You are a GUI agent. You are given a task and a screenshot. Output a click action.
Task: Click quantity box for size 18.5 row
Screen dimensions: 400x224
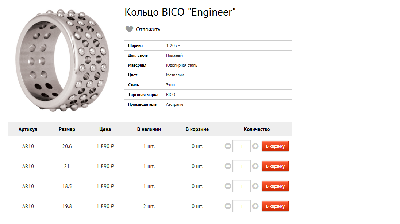(242, 186)
